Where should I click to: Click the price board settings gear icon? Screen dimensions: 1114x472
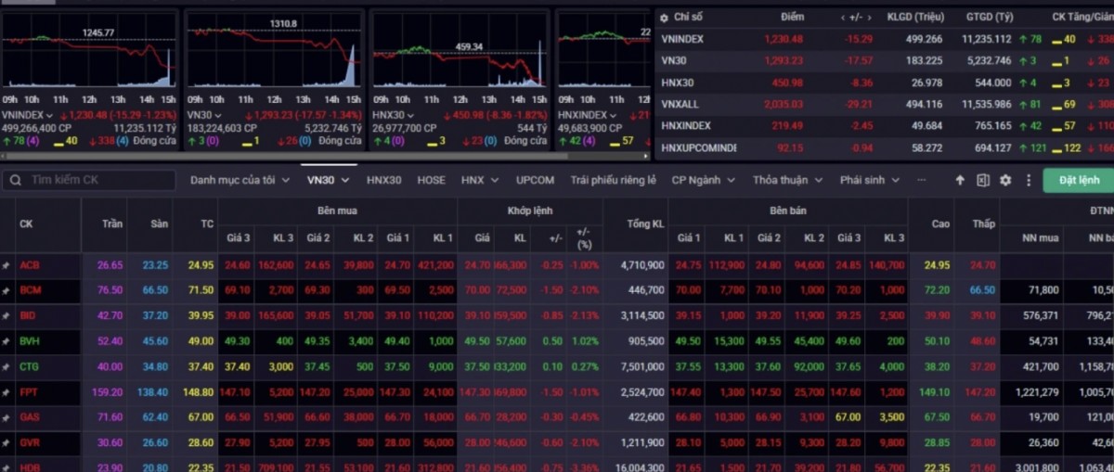pyautogui.click(x=1005, y=180)
